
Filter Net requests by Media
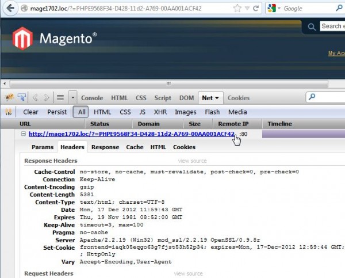coord(237,112)
